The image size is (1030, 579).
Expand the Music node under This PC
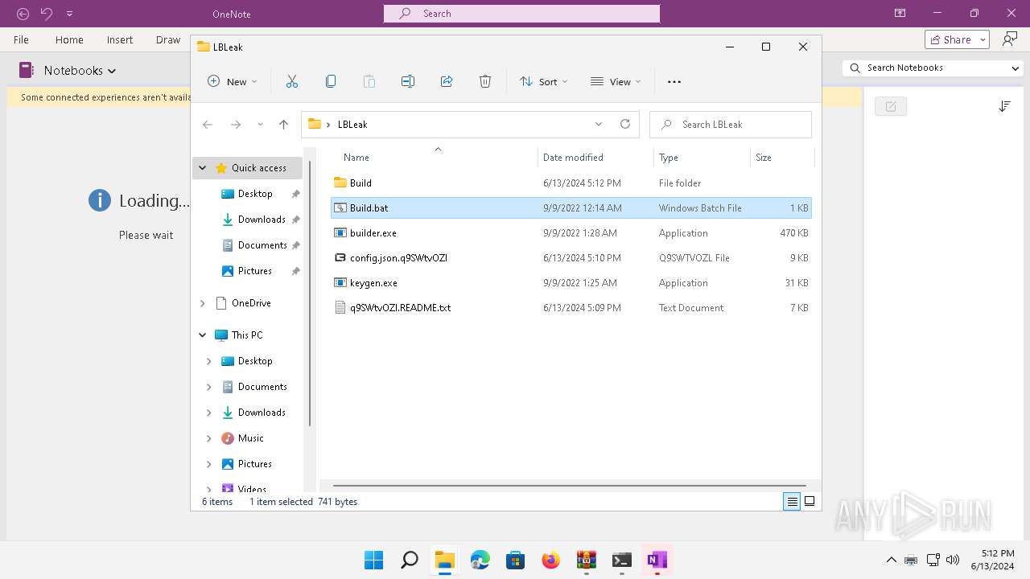[x=209, y=438]
